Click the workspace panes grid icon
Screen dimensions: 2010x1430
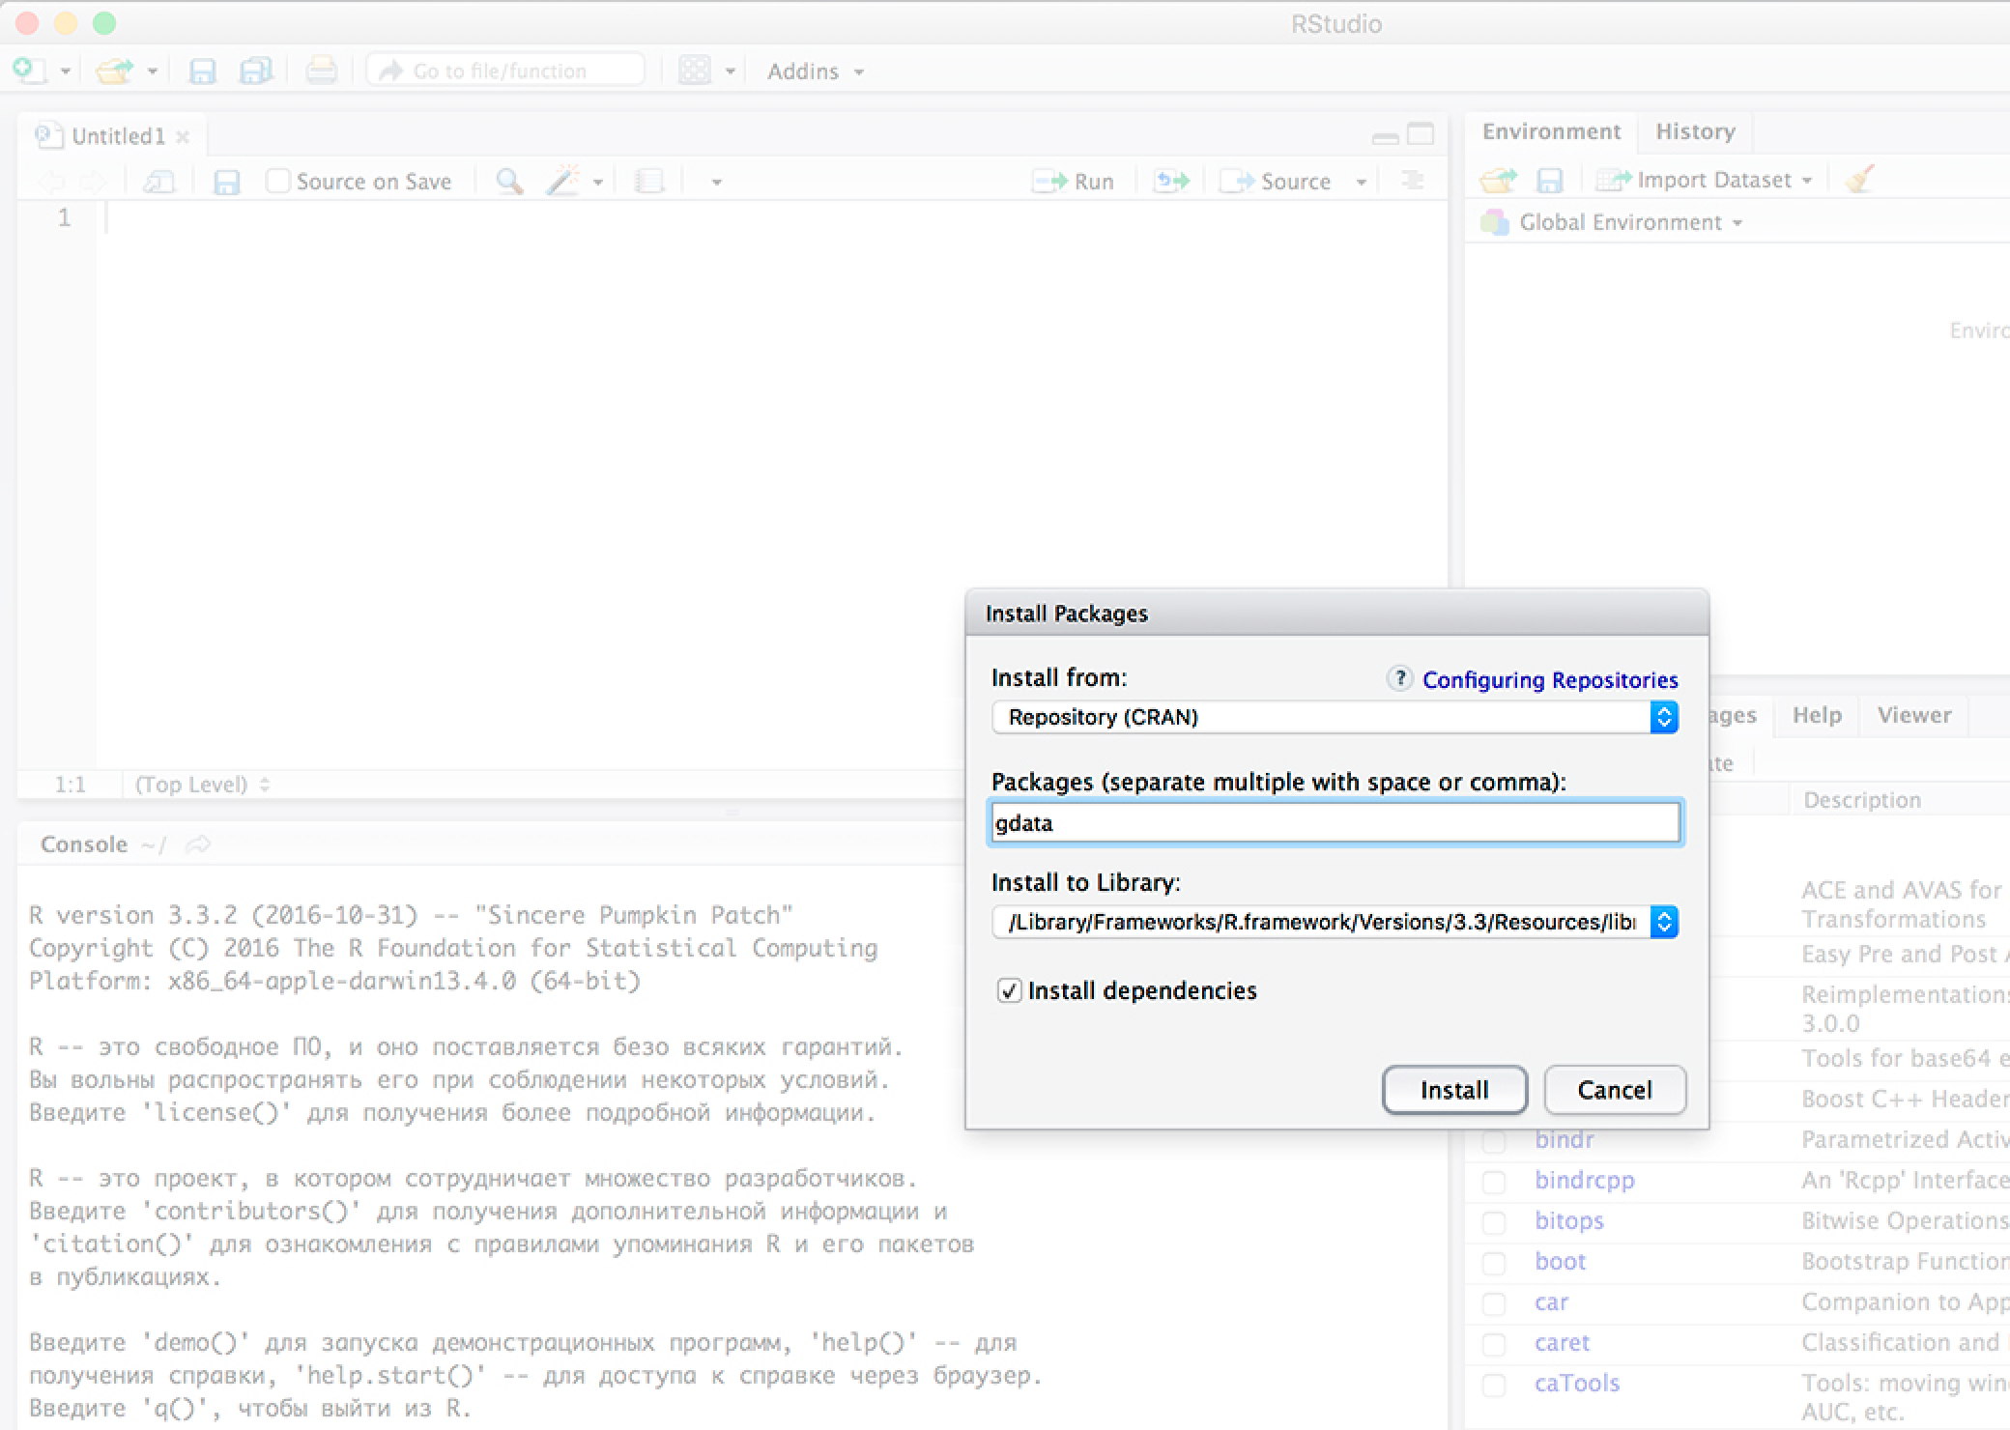coord(694,71)
